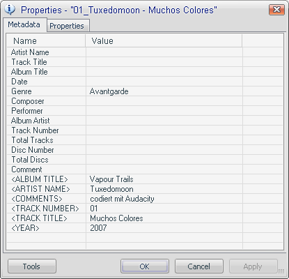Click the OK button

[145, 266]
